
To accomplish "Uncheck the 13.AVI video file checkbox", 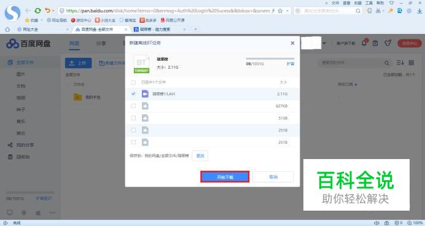I will [133, 94].
